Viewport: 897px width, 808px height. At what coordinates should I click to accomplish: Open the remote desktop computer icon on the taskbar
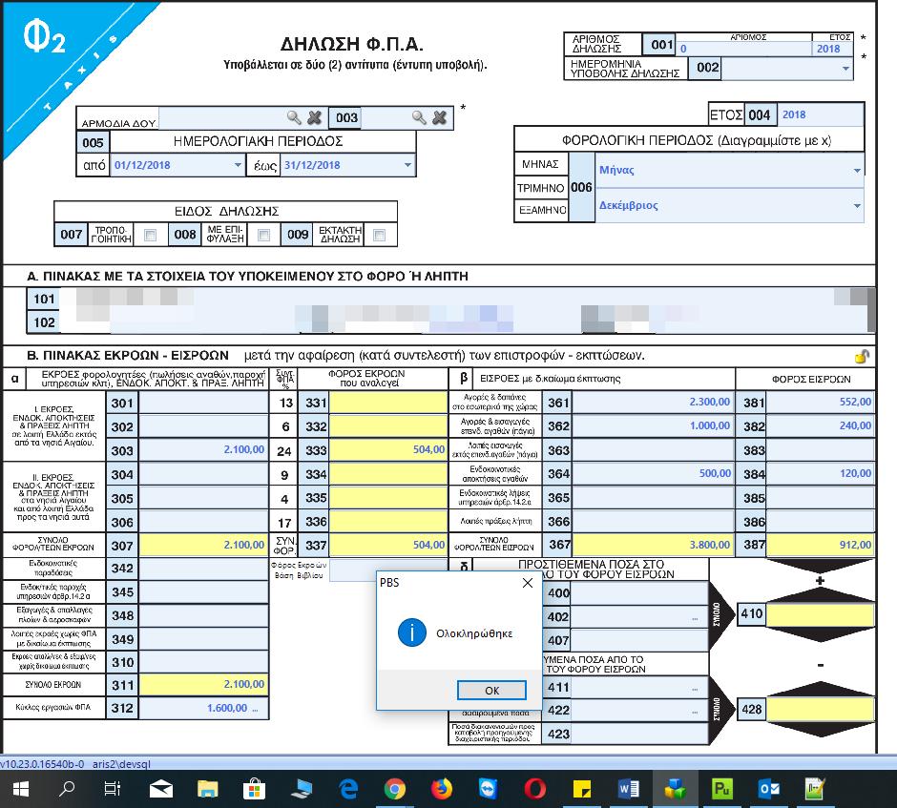pos(301,790)
